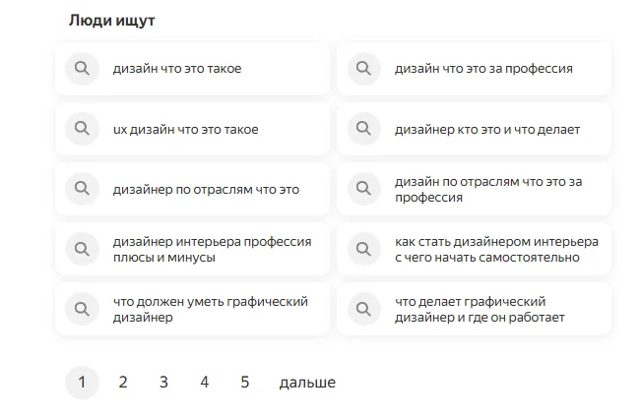Click search icon beside "дизайн что это такое"
The height and width of the screenshot is (418, 641).
82,69
